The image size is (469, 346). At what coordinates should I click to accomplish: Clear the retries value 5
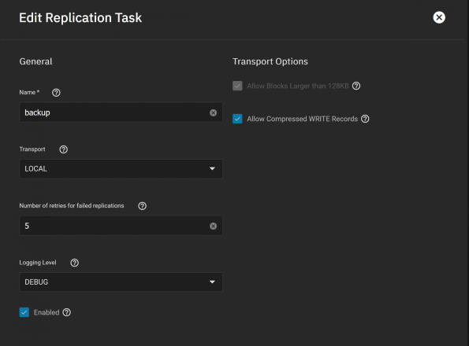coord(213,226)
